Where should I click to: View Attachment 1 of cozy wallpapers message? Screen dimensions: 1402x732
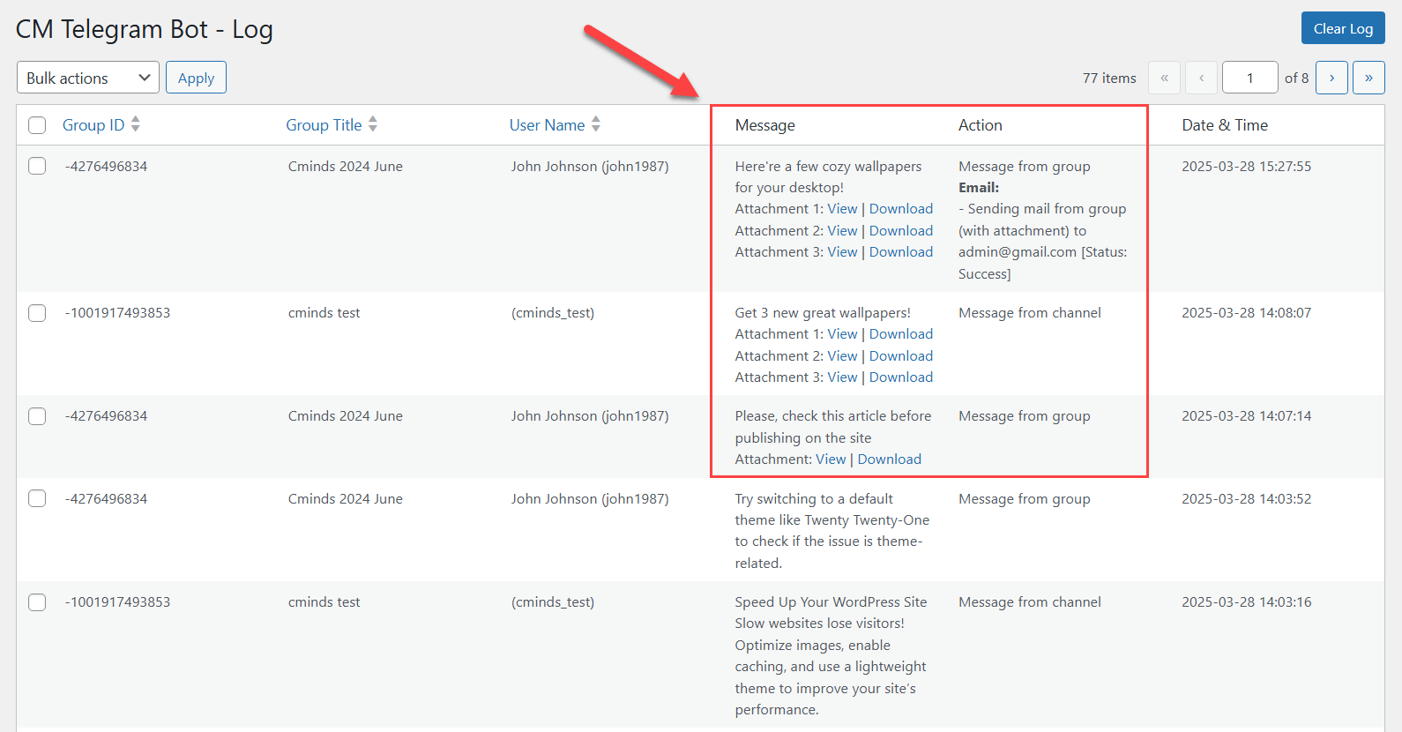click(842, 209)
